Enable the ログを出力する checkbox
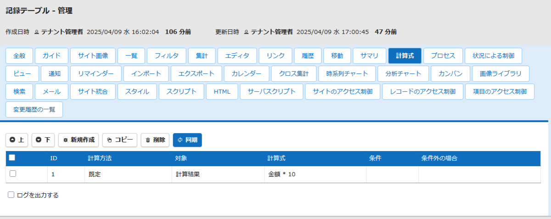This screenshot has height=219, width=551. point(11,195)
